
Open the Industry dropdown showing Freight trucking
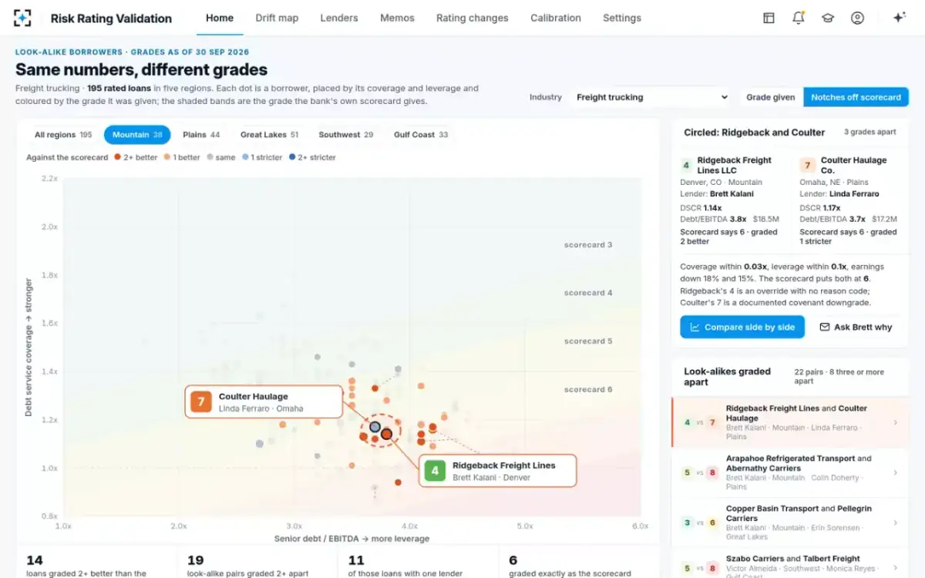pos(651,97)
